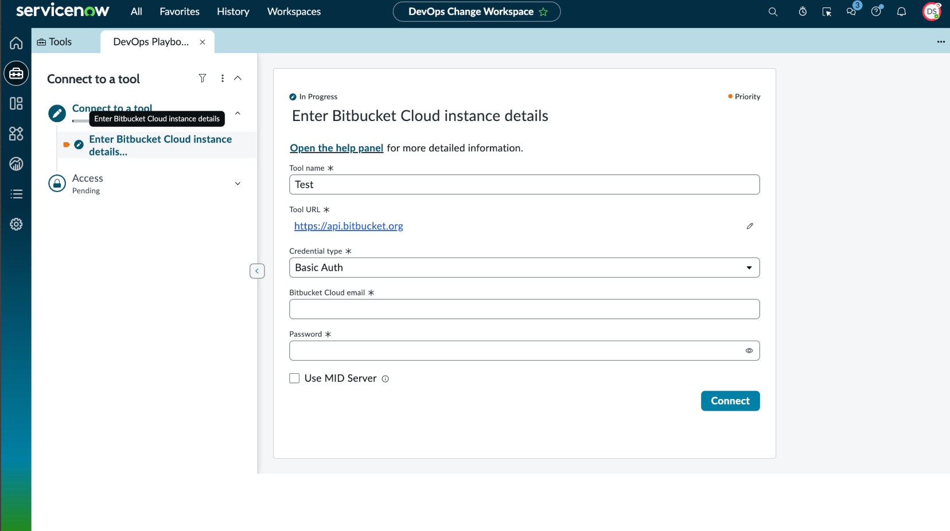Focus the Tool name field
Image resolution: width=950 pixels, height=531 pixels.
pos(524,185)
